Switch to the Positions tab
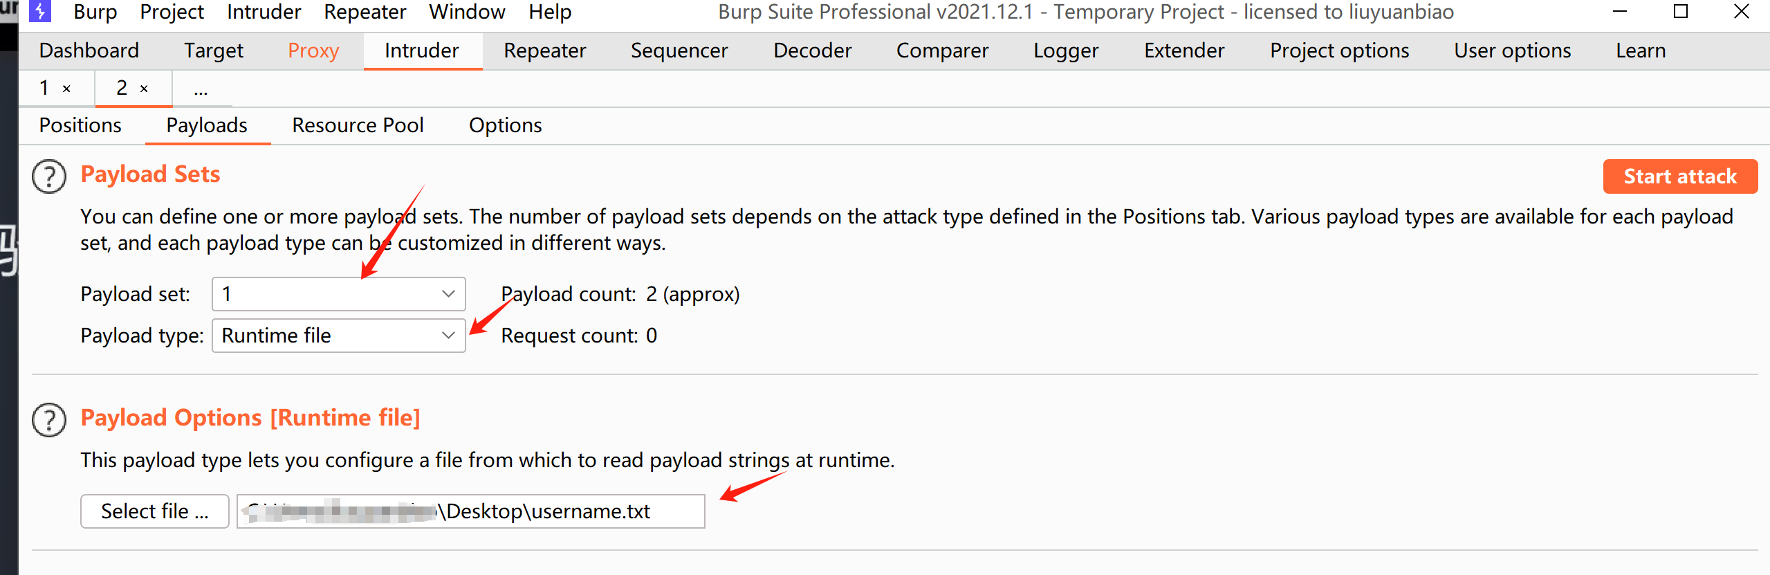The height and width of the screenshot is (575, 1770). click(x=80, y=125)
